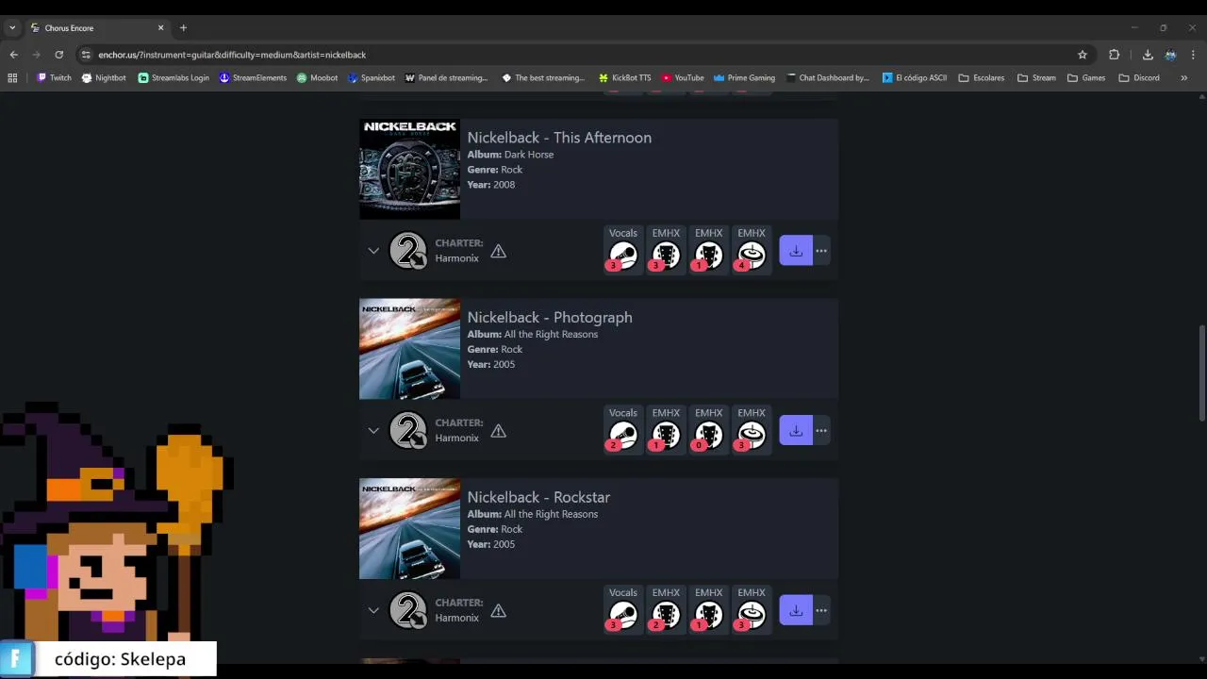Expand Photograph chart details chevron
This screenshot has height=679, width=1207.
373,431
